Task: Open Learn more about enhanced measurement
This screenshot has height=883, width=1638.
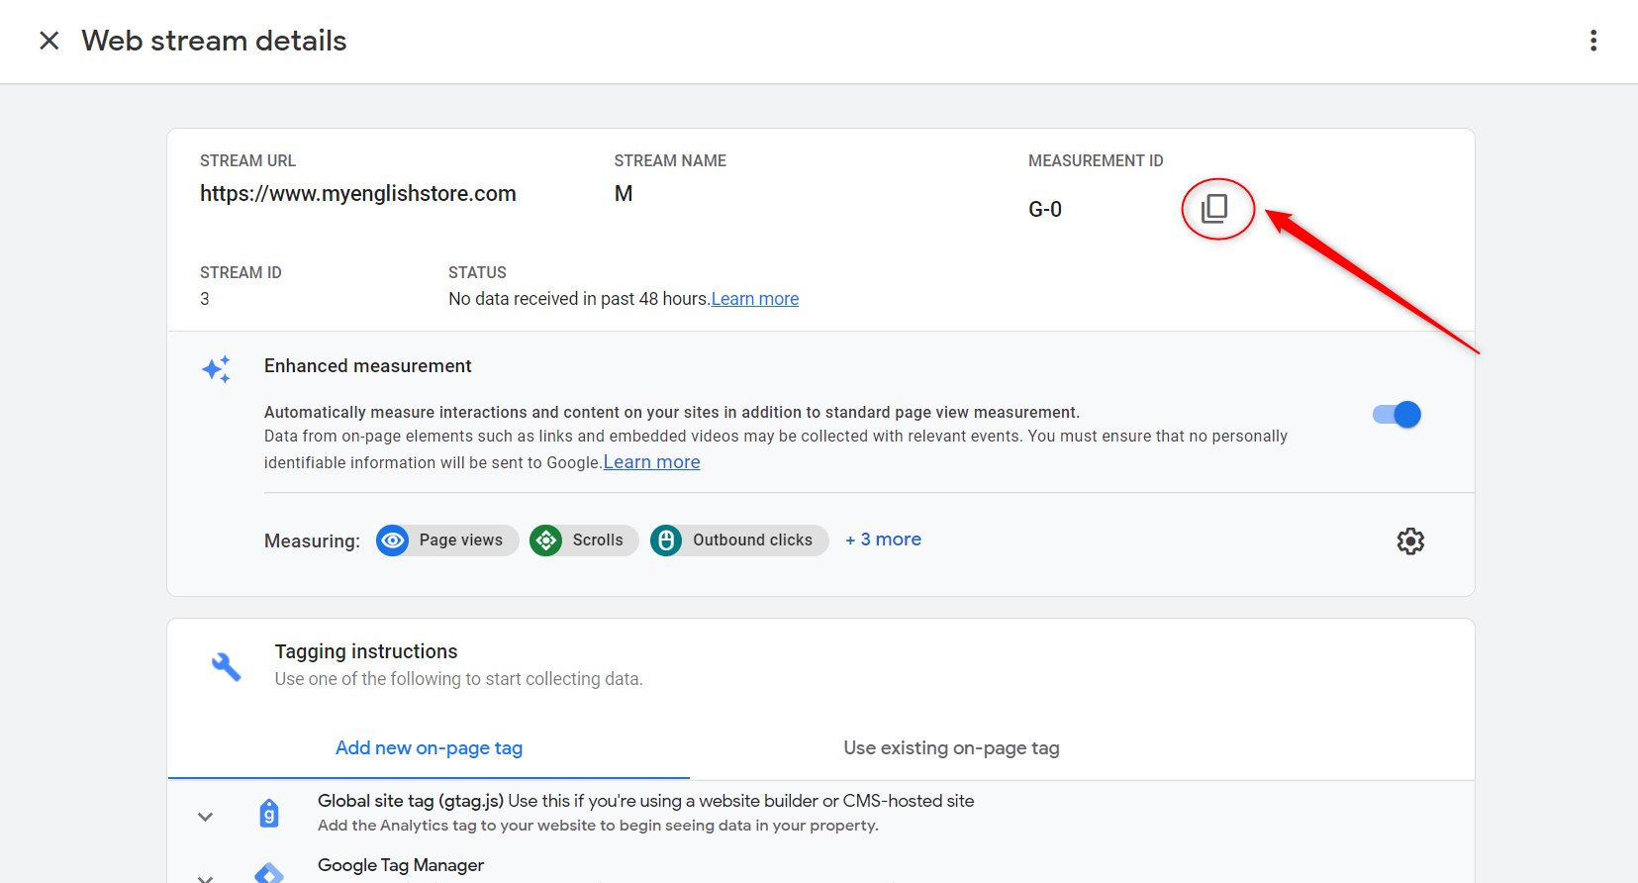Action: pos(652,462)
